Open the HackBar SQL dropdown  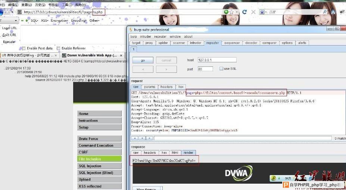pyautogui.click(x=34, y=21)
